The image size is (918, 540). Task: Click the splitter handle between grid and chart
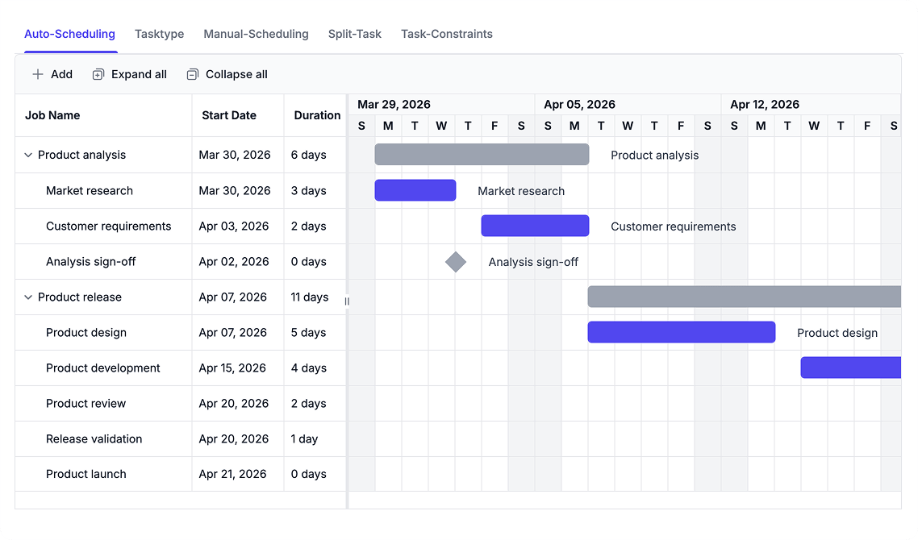347,301
